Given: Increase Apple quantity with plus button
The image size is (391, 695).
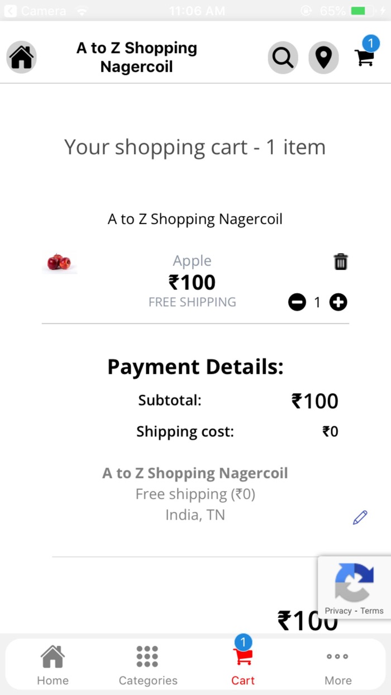Looking at the screenshot, I should tap(337, 302).
